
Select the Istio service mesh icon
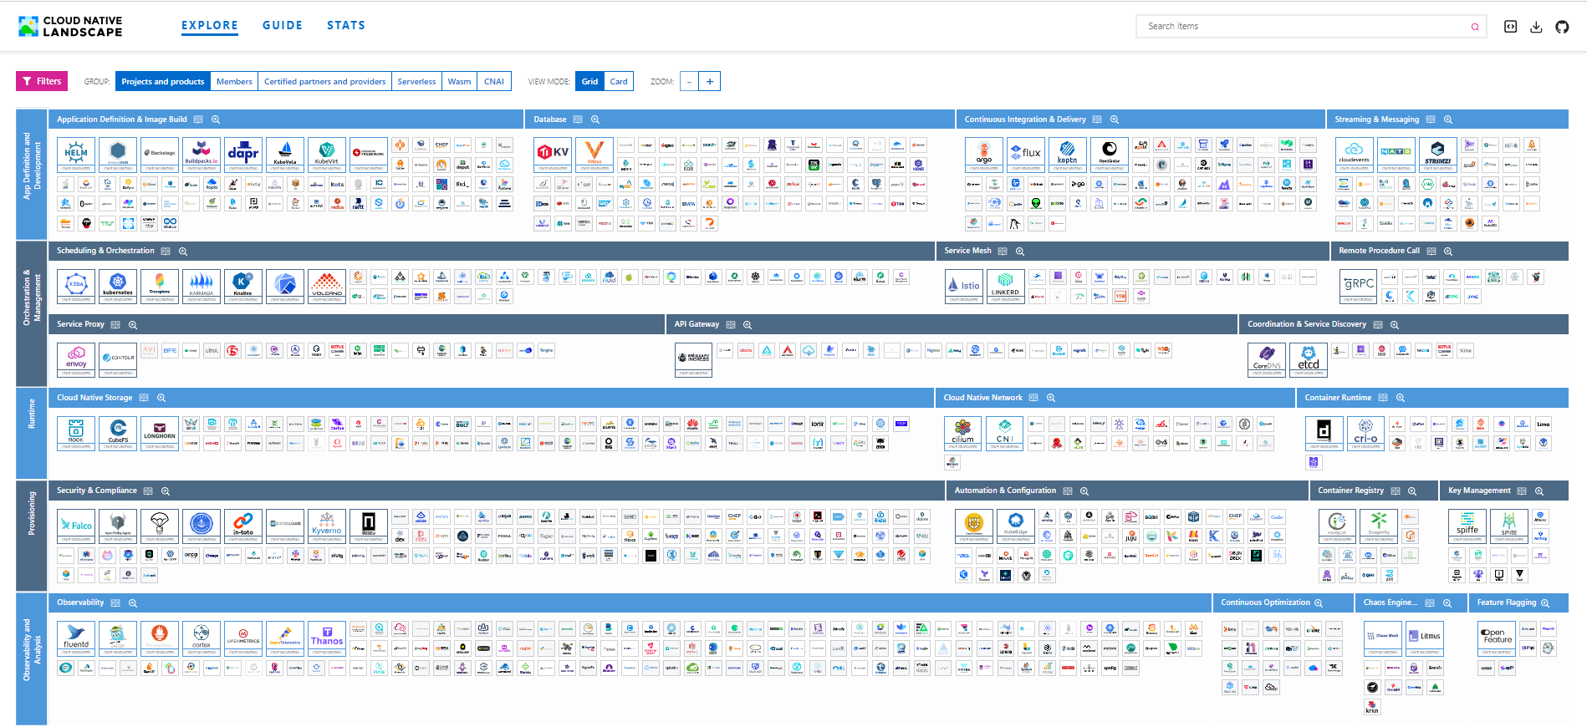click(x=963, y=285)
